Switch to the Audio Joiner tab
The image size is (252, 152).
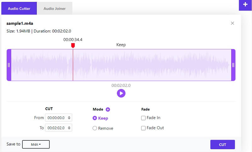tap(55, 8)
